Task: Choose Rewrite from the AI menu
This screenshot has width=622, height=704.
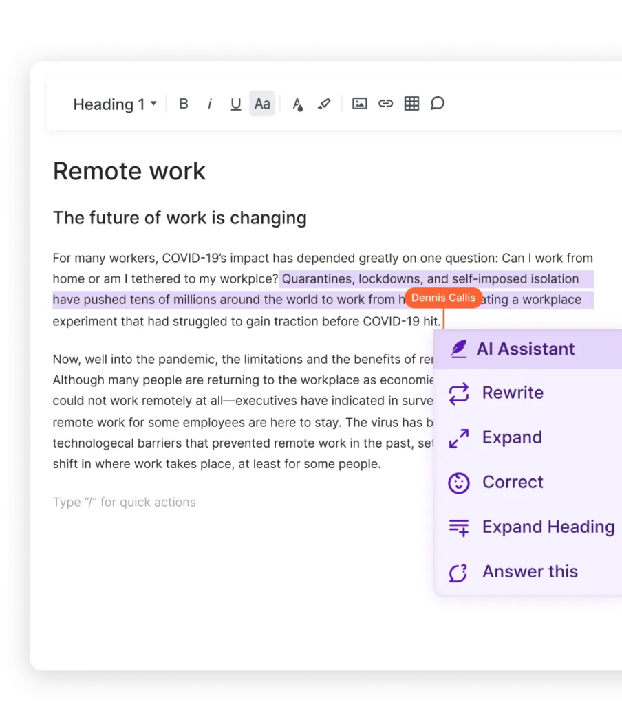Action: pyautogui.click(x=513, y=393)
